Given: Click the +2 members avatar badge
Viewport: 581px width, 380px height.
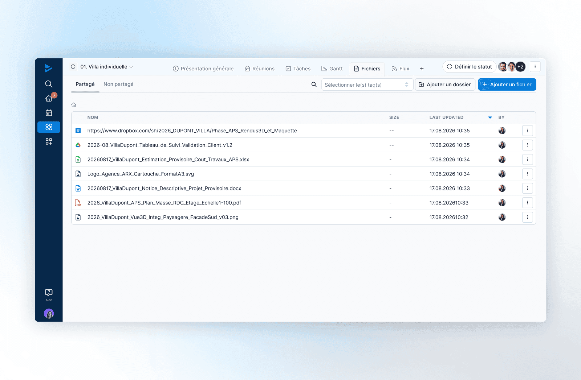Looking at the screenshot, I should (x=520, y=67).
